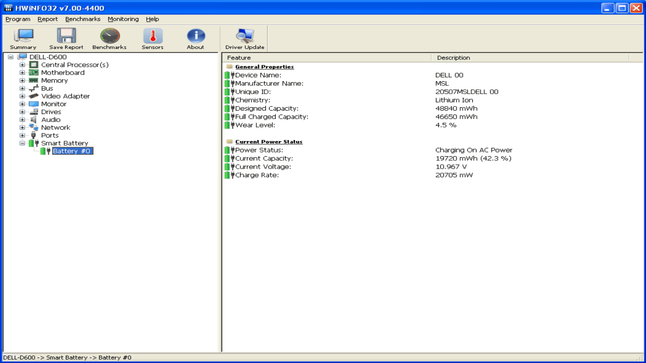Expand the Monitor node
Screen dimensions: 646x363
22,104
